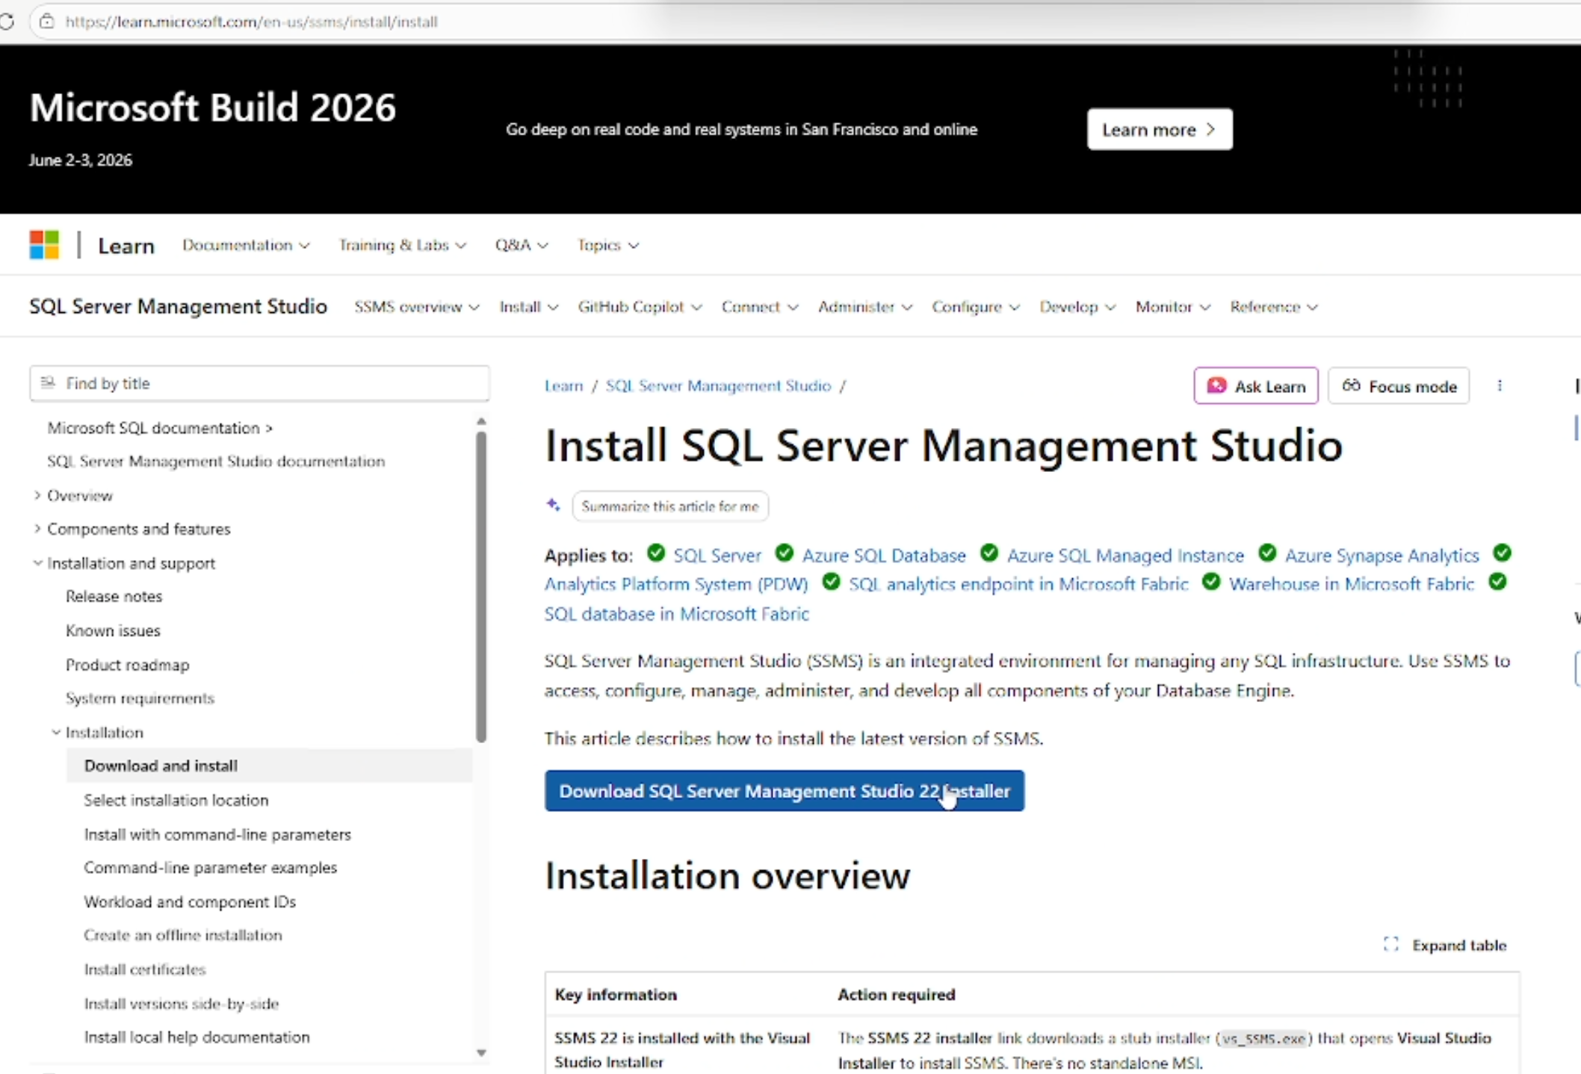
Task: Collapse the Installation and support section
Action: click(x=37, y=563)
